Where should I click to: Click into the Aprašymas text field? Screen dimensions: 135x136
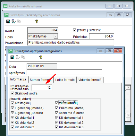click(x=64, y=72)
